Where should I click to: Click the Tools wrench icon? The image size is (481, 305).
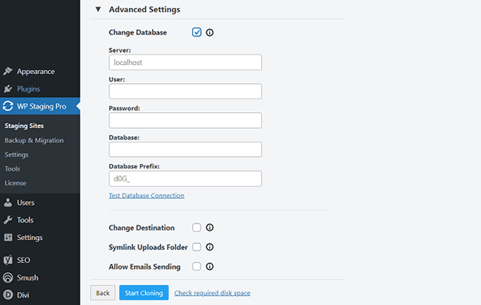point(8,220)
